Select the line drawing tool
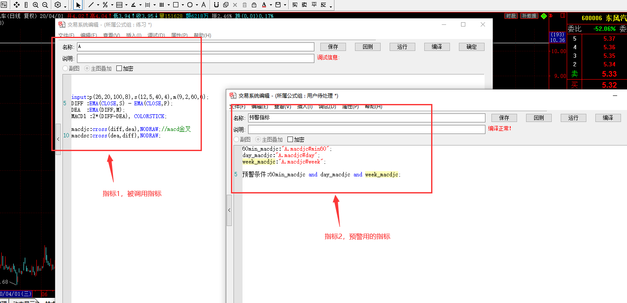Screen dimensions: 627x303 [x=91, y=5]
